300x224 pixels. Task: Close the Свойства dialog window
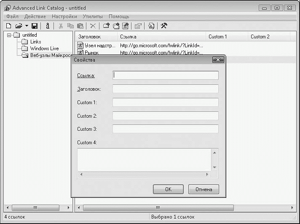coord(218,60)
